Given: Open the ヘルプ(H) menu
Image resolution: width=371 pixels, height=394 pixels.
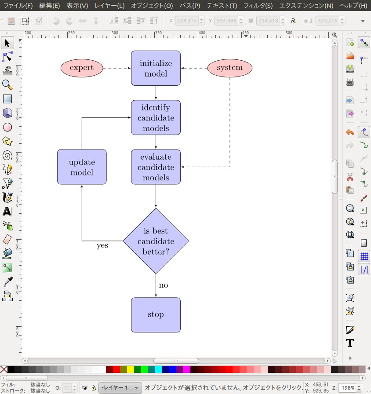Looking at the screenshot, I should [x=353, y=6].
